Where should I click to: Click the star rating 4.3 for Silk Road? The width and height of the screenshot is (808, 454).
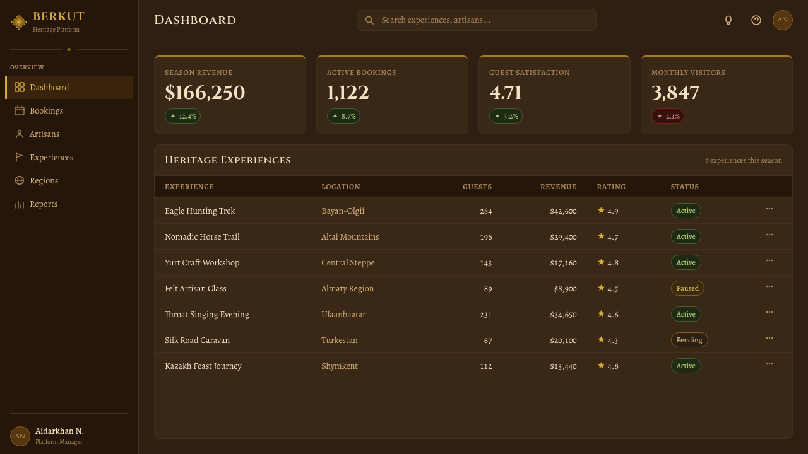tap(608, 340)
